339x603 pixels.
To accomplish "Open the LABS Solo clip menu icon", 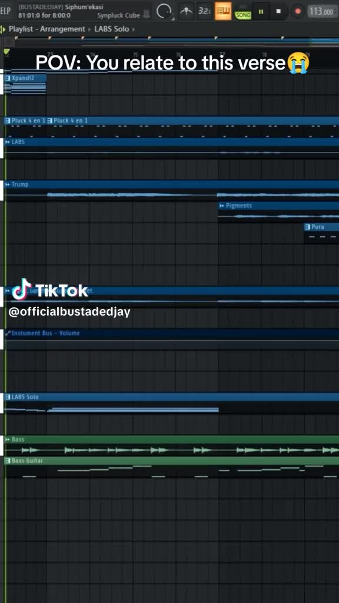I will click(x=7, y=397).
